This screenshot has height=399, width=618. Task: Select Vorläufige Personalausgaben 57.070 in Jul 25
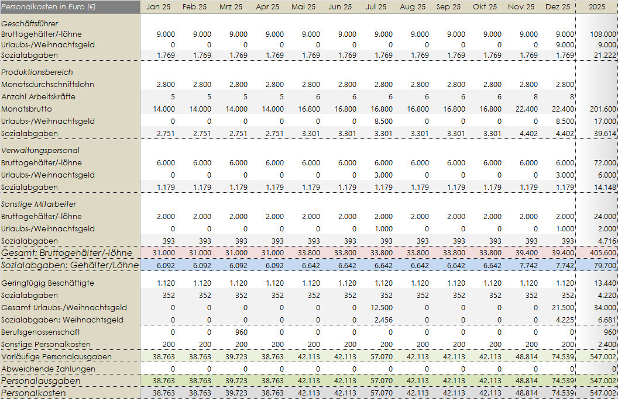point(382,356)
